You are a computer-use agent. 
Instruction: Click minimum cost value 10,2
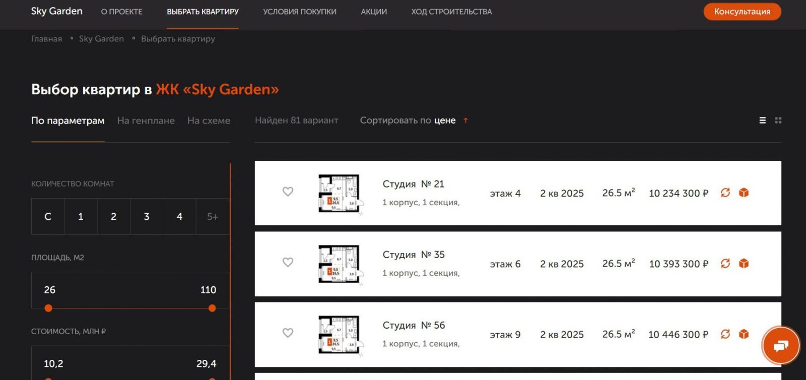coord(53,364)
